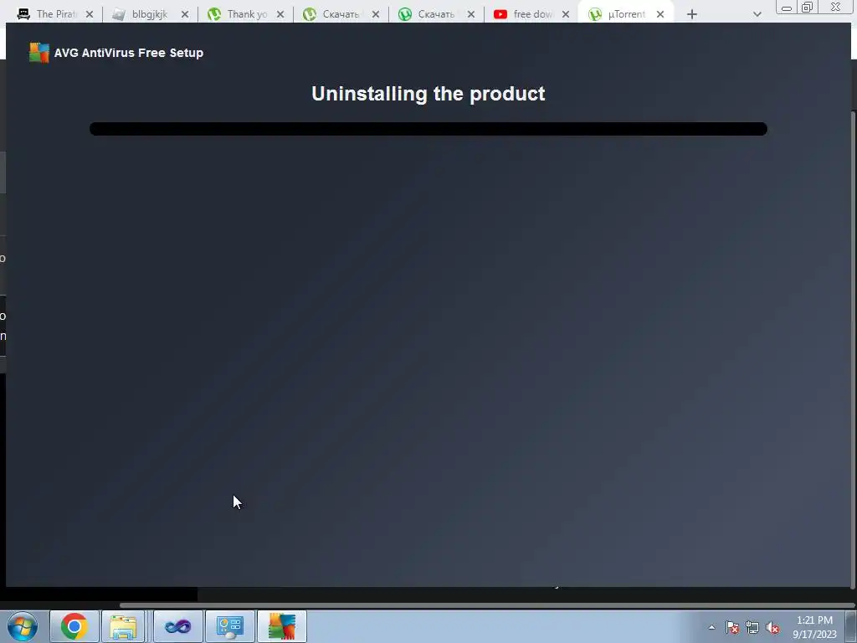Click the 'Uninstalling the product' heading
The height and width of the screenshot is (643, 857).
pos(428,94)
